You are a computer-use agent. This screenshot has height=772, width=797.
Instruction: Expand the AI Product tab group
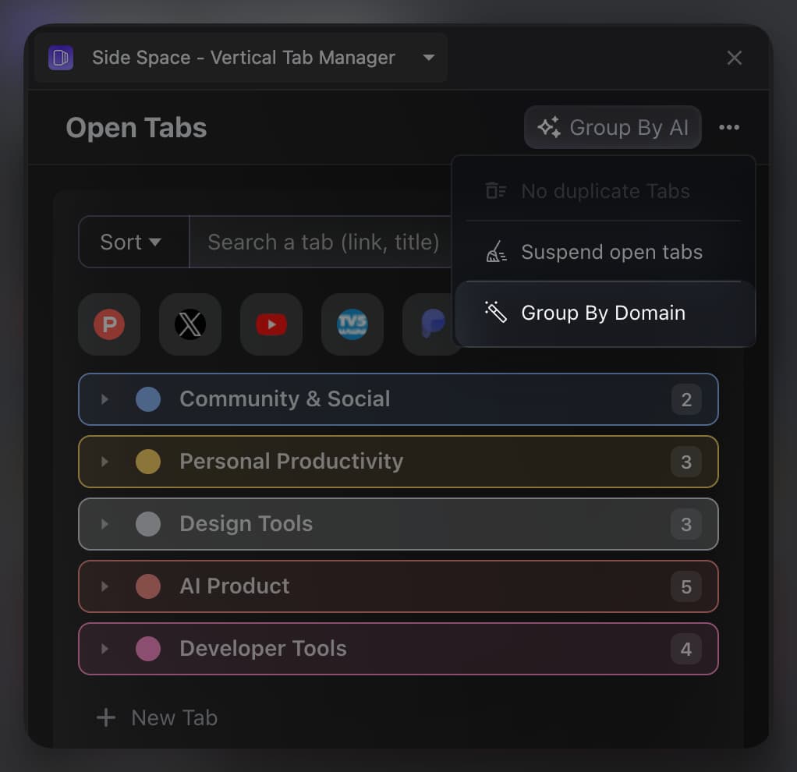105,586
